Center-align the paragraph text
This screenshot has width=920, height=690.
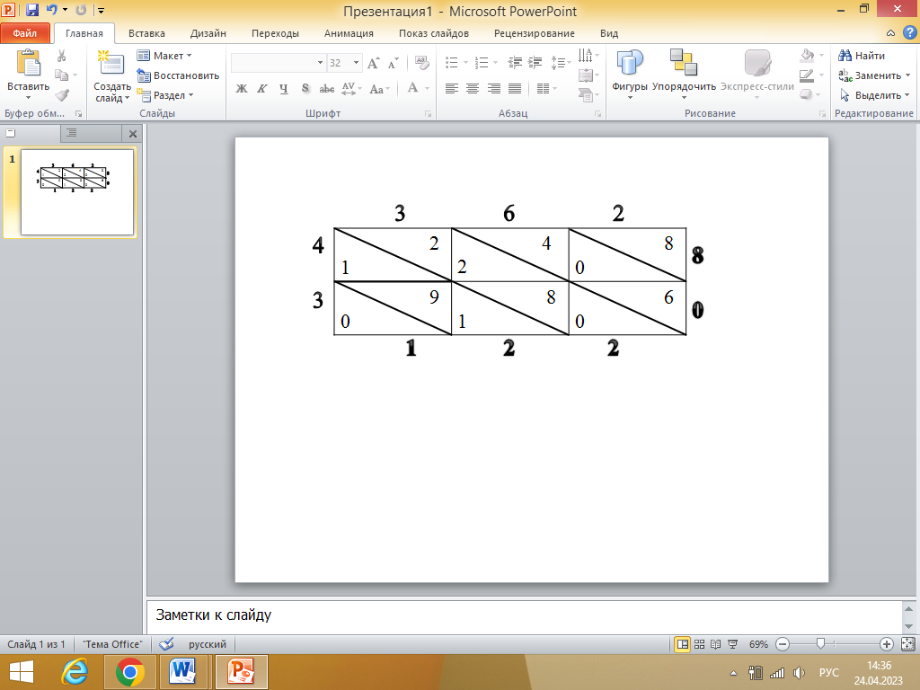click(473, 89)
